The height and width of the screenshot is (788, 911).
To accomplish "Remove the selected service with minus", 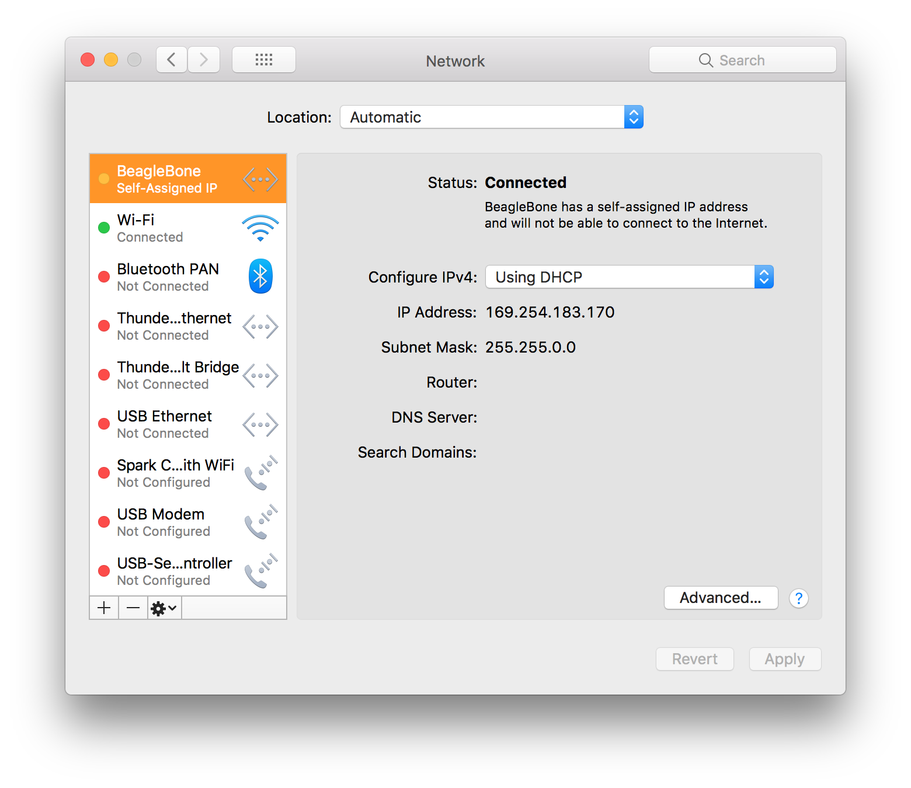I will pyautogui.click(x=133, y=608).
